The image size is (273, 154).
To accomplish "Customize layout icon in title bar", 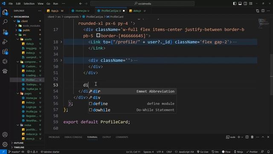I will 251,3.
